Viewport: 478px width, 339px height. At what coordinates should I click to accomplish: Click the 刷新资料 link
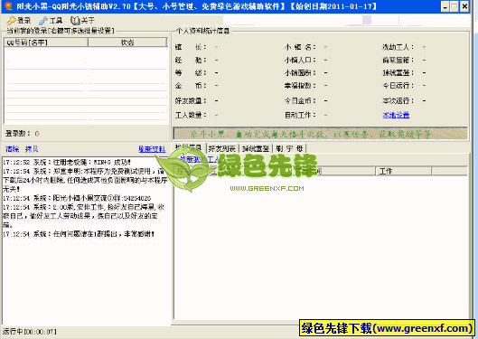point(152,149)
